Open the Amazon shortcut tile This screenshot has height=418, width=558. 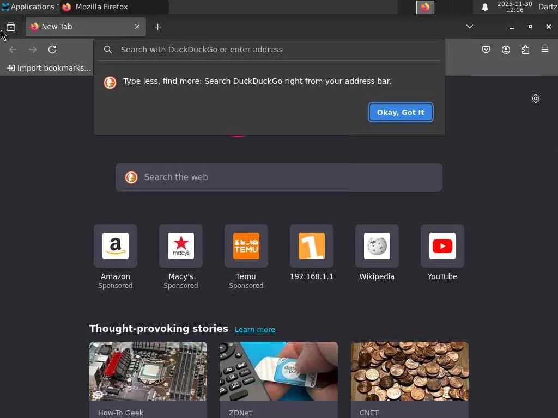116,246
